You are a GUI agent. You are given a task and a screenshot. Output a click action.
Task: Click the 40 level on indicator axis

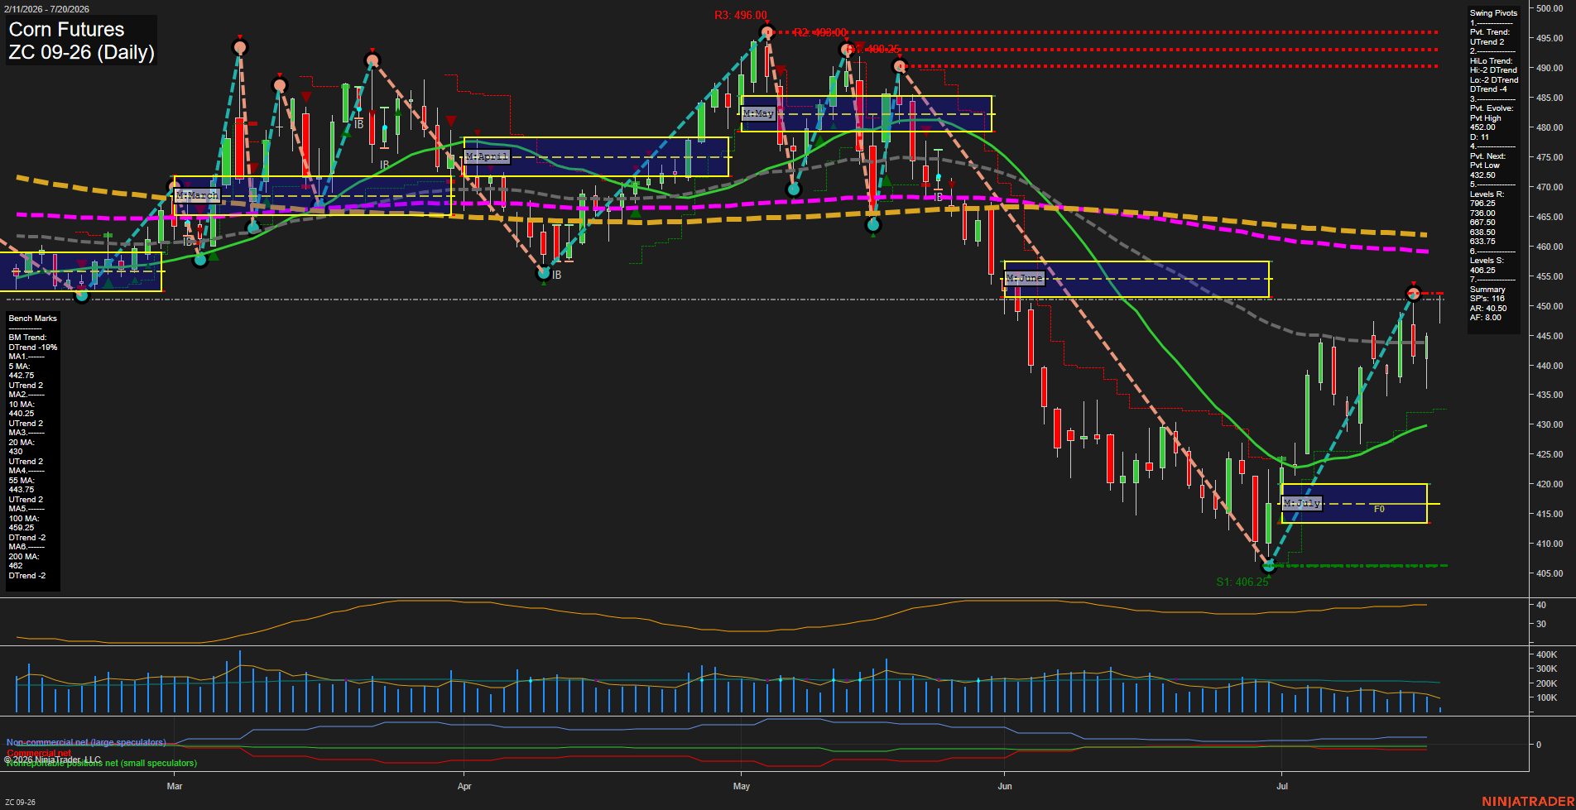(x=1541, y=606)
